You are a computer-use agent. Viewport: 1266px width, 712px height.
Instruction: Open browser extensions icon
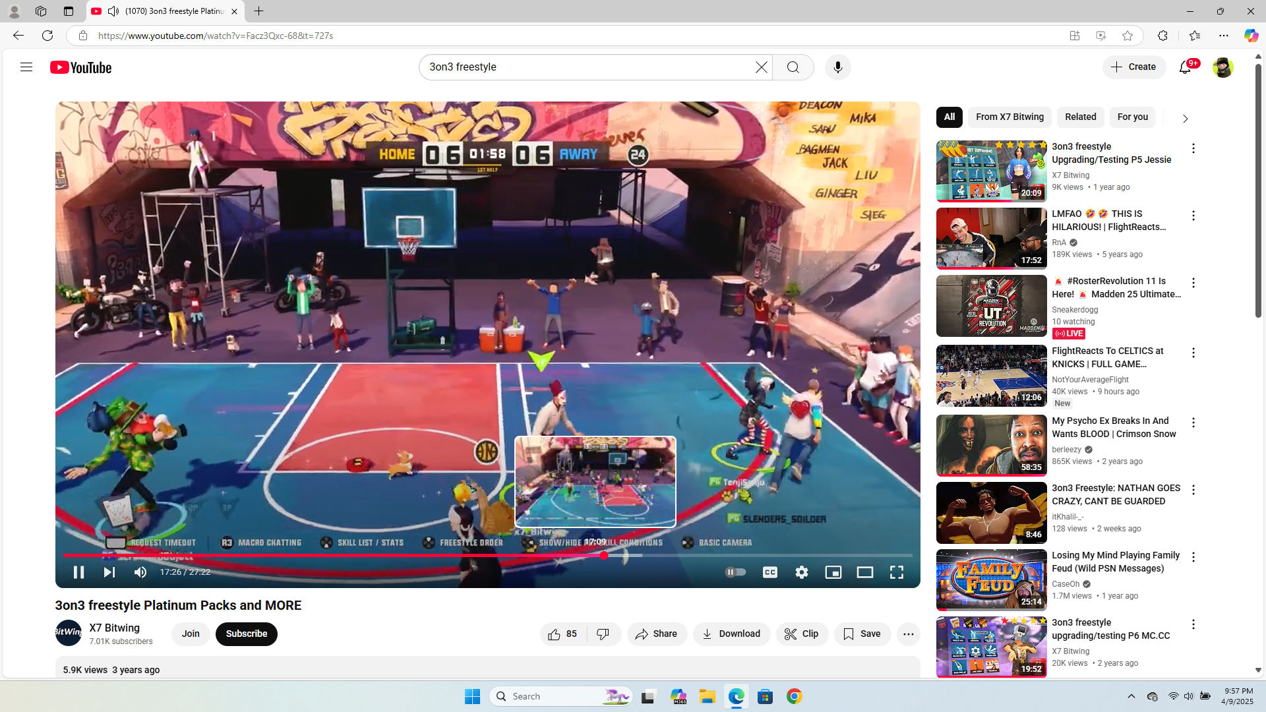pos(1162,36)
